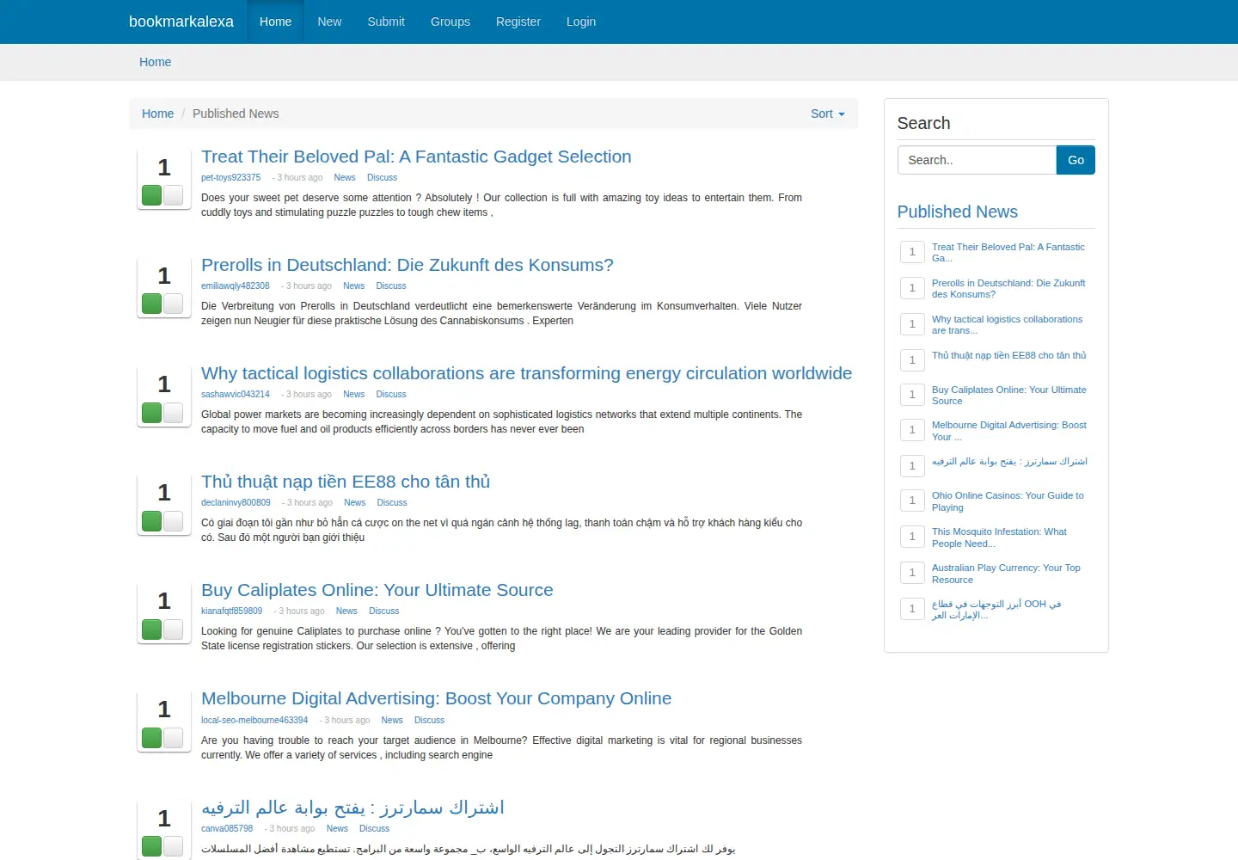Open 'Prerolls in Deutschland' article title
Screen dimensions: 1238x860
pyautogui.click(x=408, y=265)
